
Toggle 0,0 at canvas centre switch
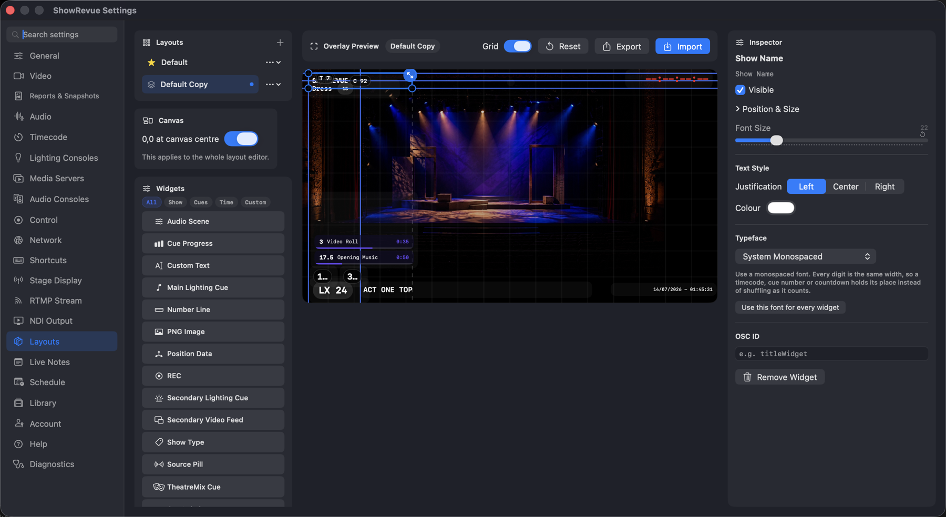tap(241, 139)
